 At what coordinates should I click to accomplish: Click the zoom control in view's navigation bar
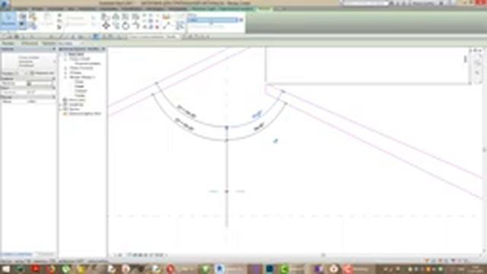tap(477, 73)
